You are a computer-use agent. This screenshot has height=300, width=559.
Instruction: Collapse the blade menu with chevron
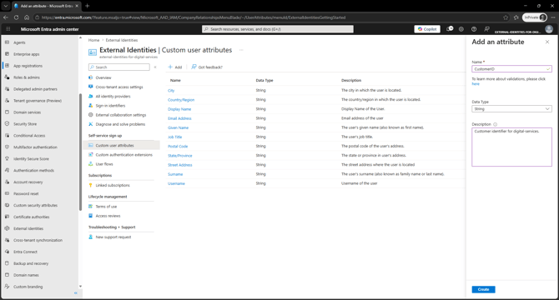[155, 67]
